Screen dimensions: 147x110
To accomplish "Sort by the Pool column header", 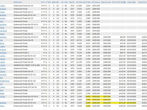I will coord(66,2).
